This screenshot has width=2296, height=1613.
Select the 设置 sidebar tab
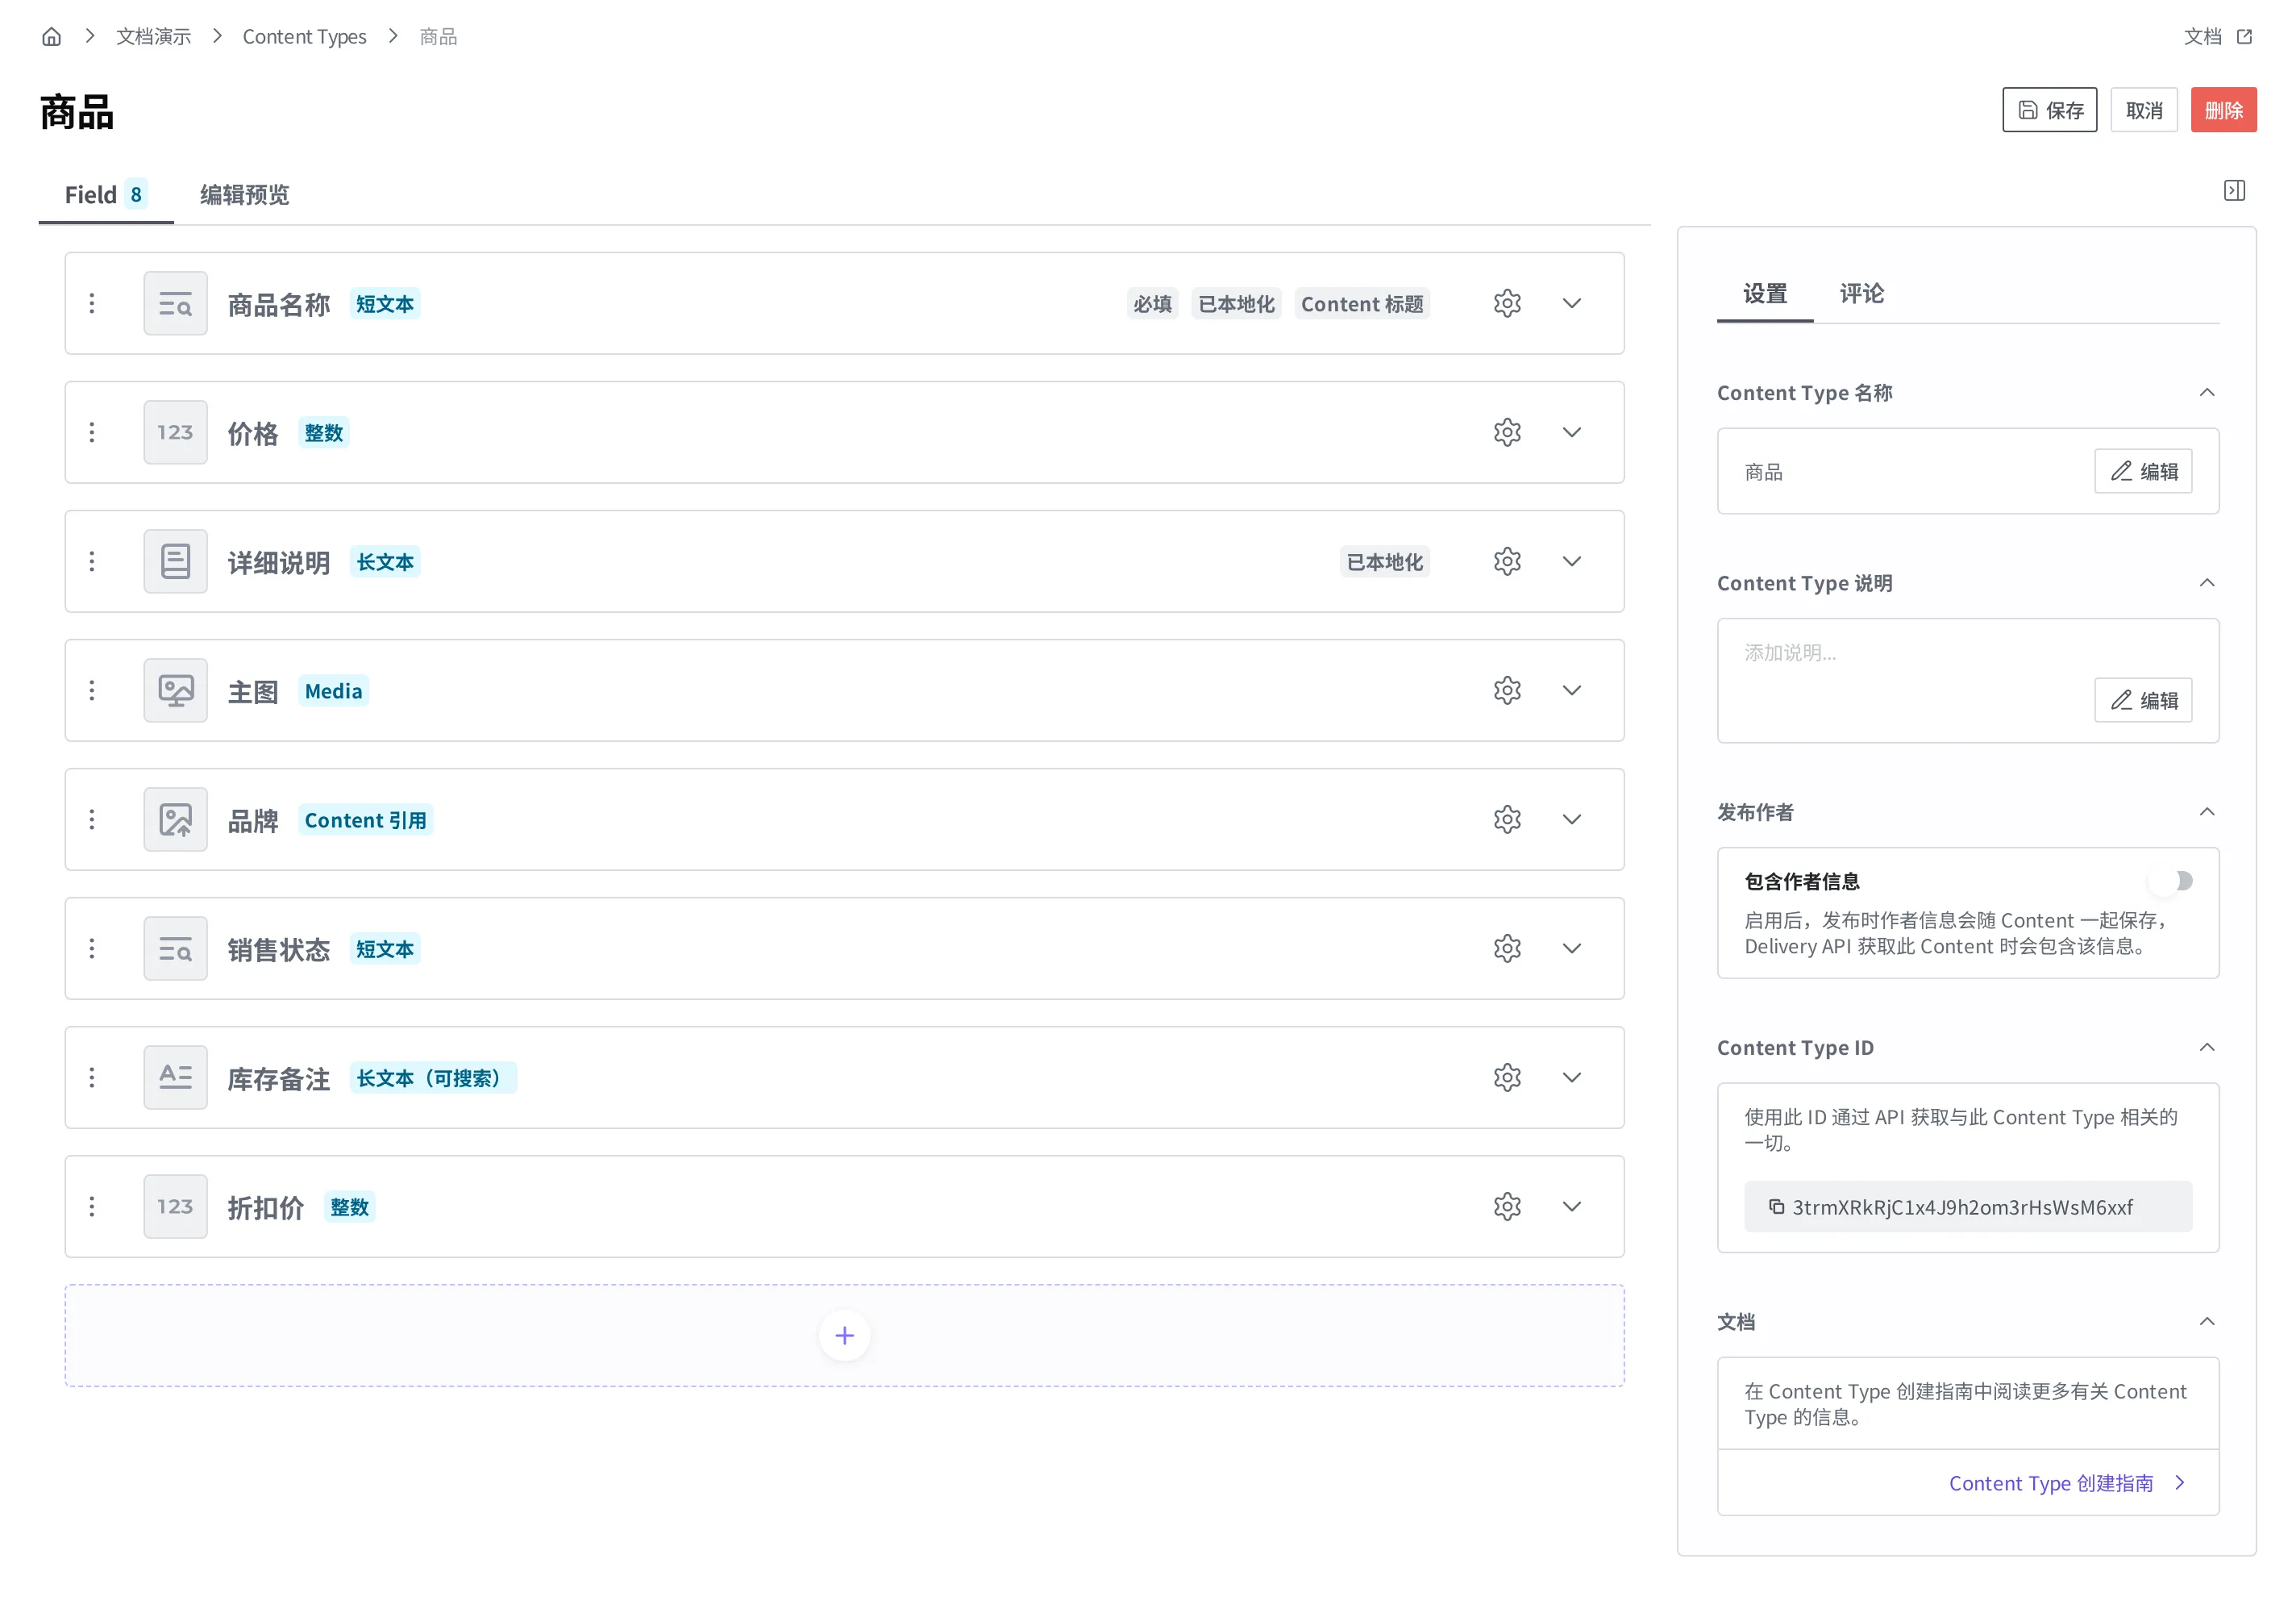pyautogui.click(x=1765, y=294)
